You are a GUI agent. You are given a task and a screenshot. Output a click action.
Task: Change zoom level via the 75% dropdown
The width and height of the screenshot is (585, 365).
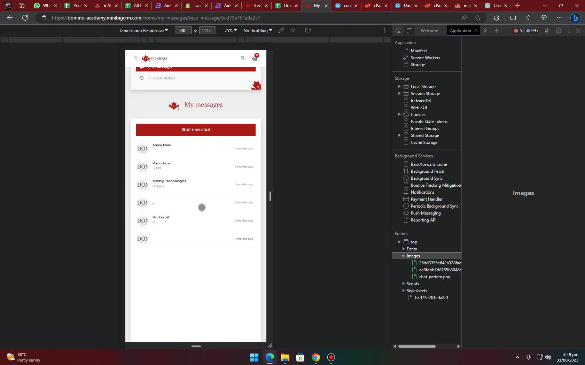(x=230, y=31)
